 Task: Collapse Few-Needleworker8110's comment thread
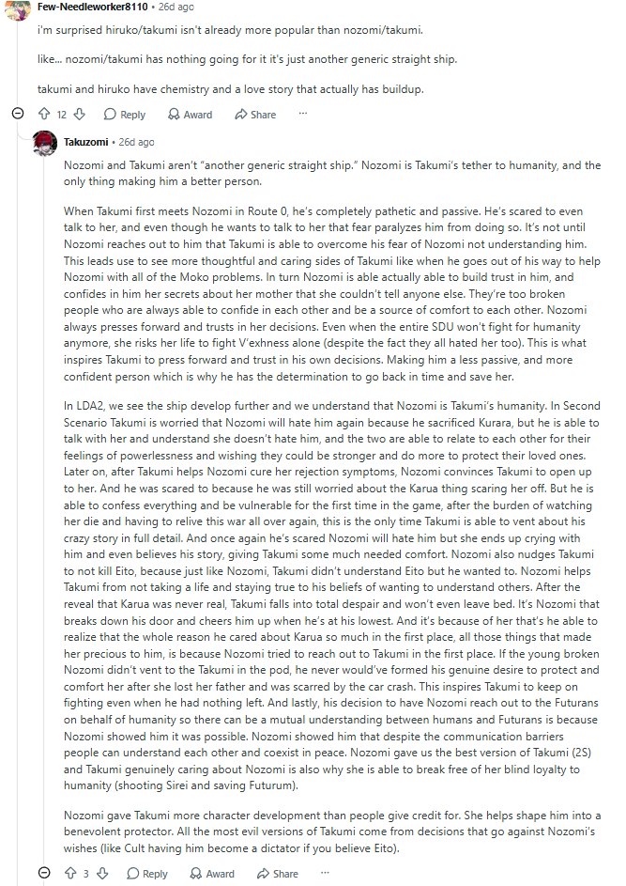[18, 114]
